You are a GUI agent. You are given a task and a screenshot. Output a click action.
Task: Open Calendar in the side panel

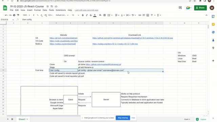point(213,17)
